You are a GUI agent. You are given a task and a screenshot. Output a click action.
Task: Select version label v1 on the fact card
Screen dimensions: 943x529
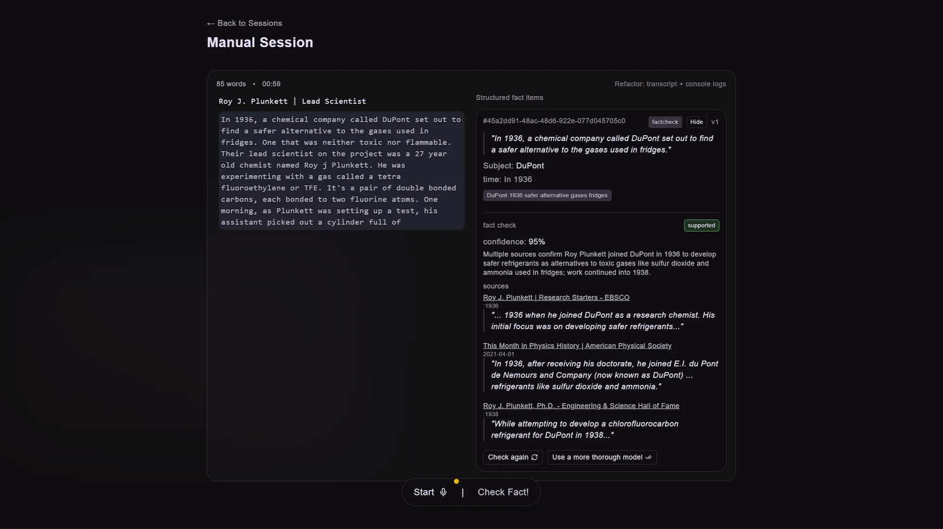[x=715, y=122]
